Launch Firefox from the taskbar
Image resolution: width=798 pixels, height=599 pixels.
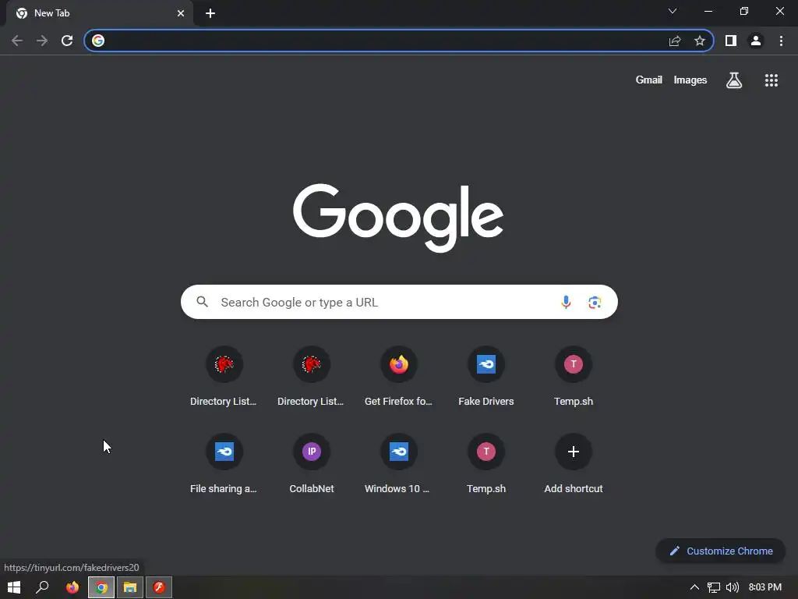click(x=72, y=587)
